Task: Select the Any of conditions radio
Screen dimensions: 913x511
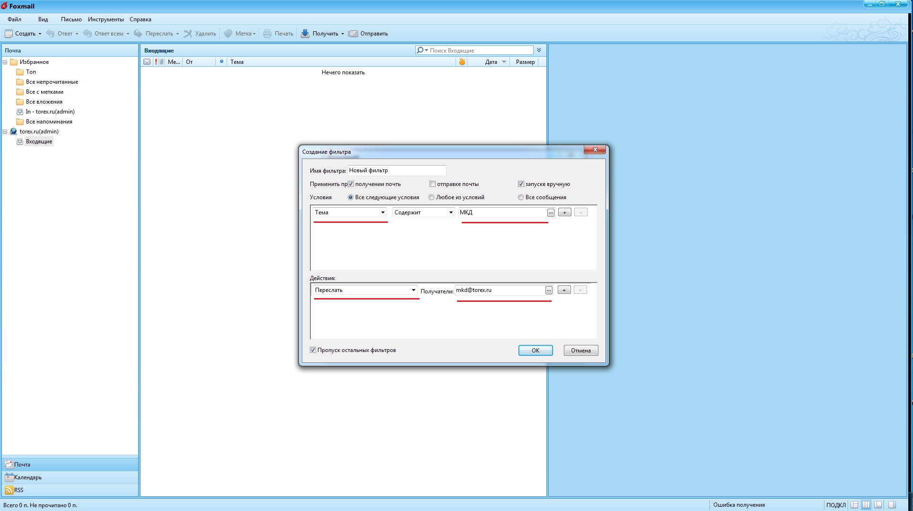Action: pyautogui.click(x=431, y=197)
